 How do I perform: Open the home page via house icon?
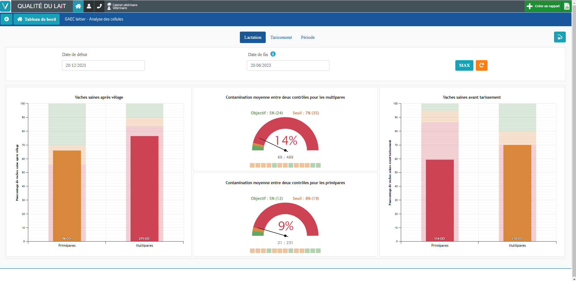(78, 6)
